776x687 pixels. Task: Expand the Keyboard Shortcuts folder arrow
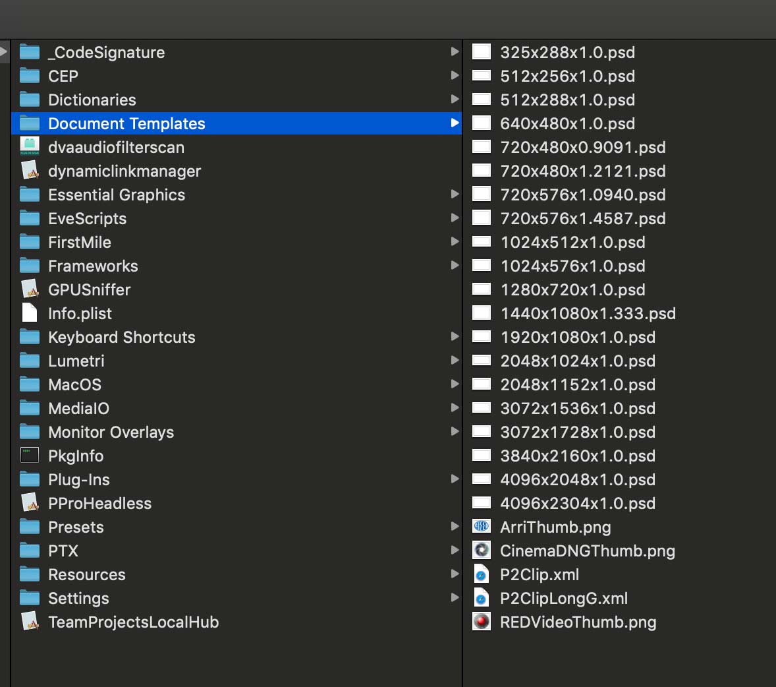(455, 337)
